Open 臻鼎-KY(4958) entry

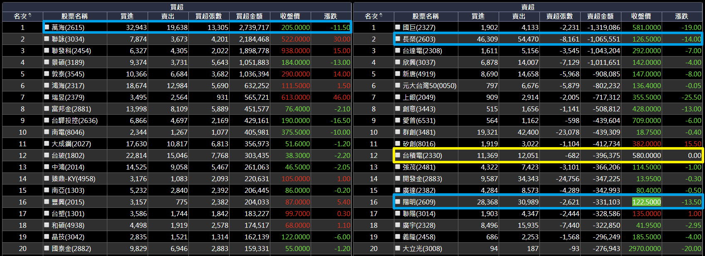click(x=73, y=179)
